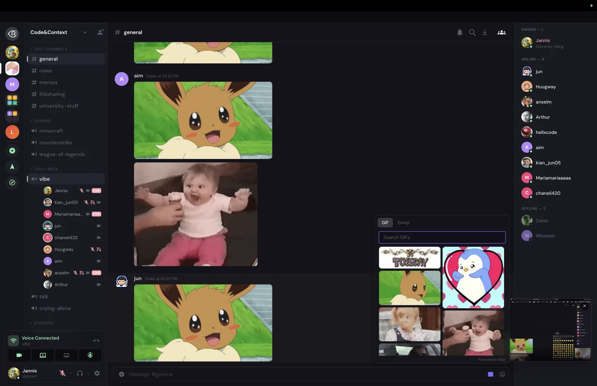The width and height of the screenshot is (597, 386).
Task: Click aim's purple avatar in chat
Action: (122, 79)
